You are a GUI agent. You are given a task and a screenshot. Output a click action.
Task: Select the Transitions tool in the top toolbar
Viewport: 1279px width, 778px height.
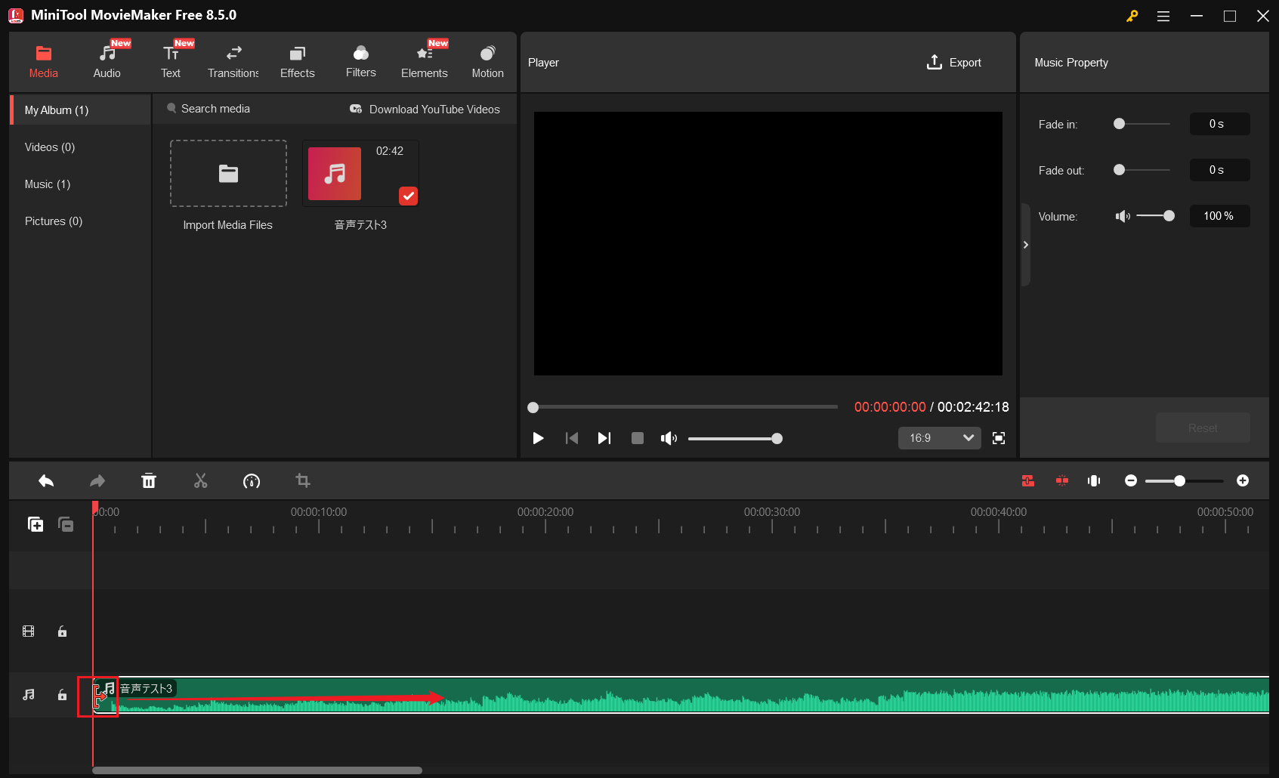pyautogui.click(x=233, y=60)
